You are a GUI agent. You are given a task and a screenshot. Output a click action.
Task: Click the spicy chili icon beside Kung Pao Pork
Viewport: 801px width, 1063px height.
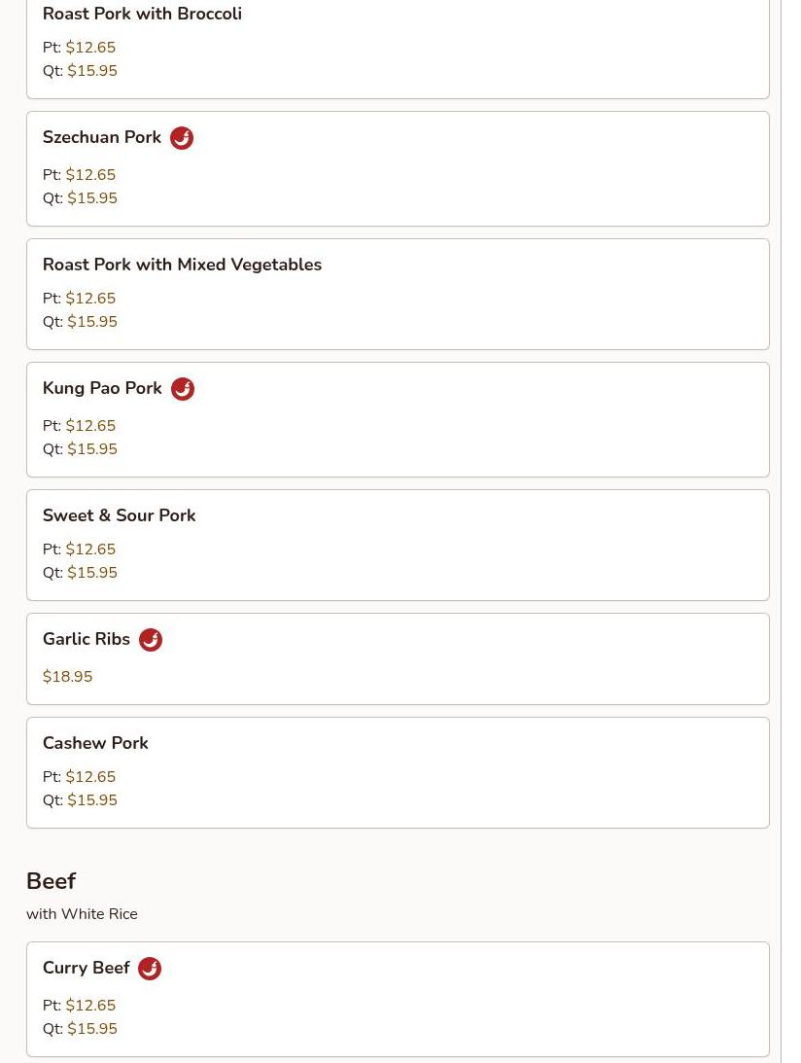coord(183,389)
